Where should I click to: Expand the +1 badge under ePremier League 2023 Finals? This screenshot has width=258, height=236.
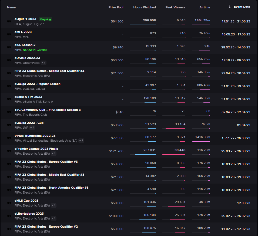coord(53,154)
